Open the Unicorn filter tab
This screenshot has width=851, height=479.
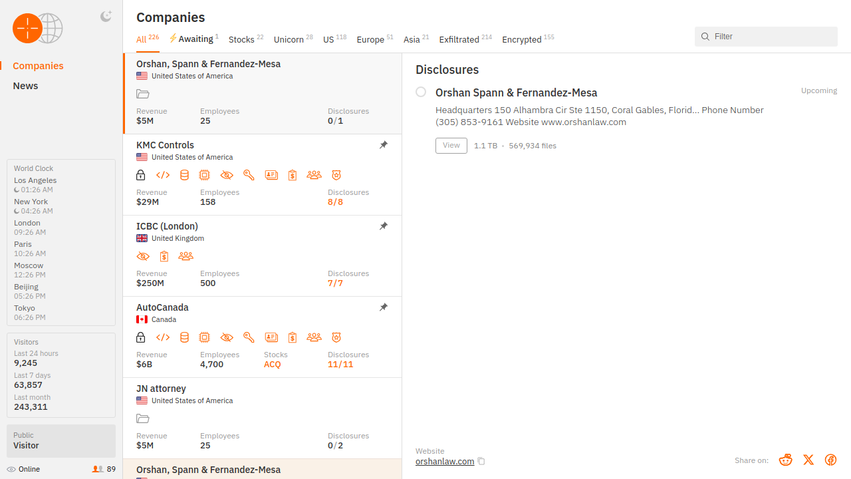point(289,39)
